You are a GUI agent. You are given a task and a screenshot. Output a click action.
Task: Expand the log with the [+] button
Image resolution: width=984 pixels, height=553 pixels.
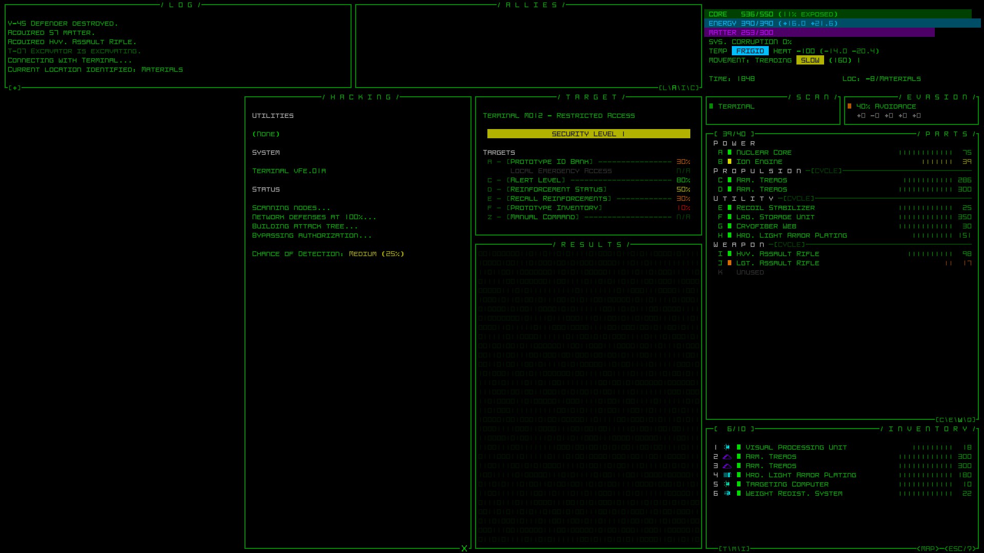pos(14,88)
